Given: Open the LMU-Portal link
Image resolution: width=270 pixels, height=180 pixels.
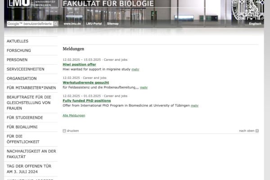Looking at the screenshot, I should [94, 24].
